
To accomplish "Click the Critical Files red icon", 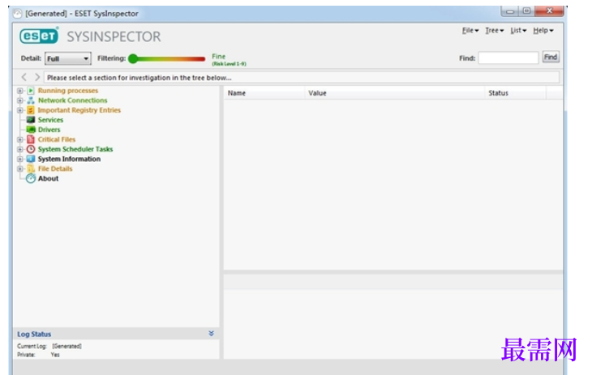I will (31, 139).
